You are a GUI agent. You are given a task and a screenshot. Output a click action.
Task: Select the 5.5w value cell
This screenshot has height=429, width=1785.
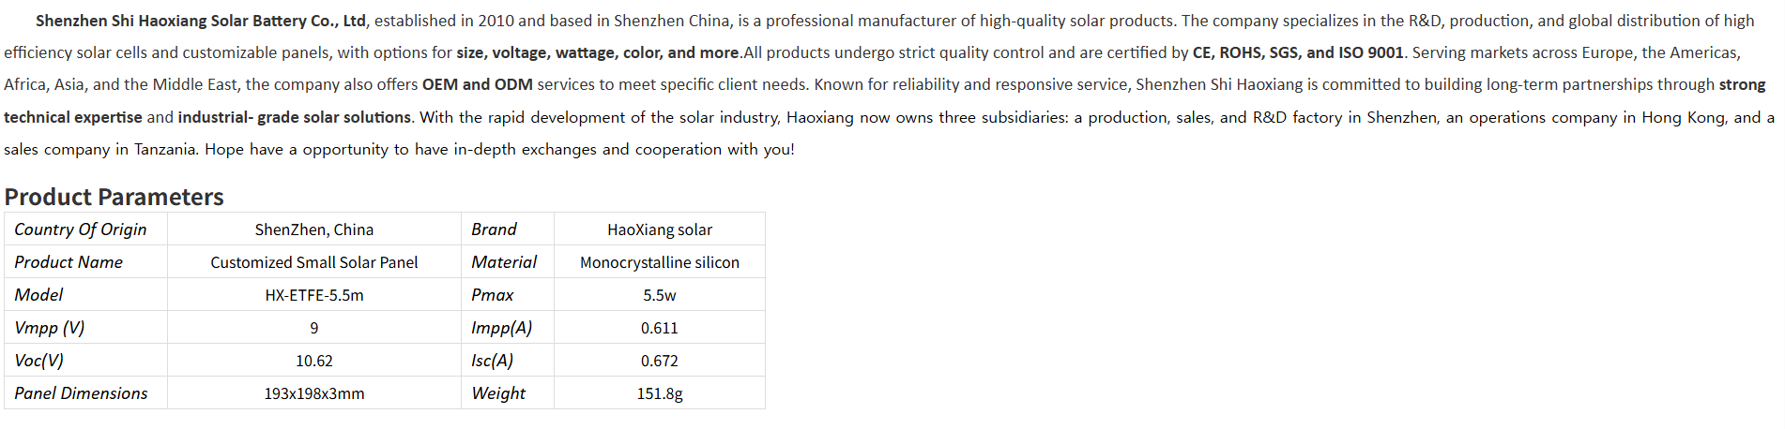click(x=659, y=295)
